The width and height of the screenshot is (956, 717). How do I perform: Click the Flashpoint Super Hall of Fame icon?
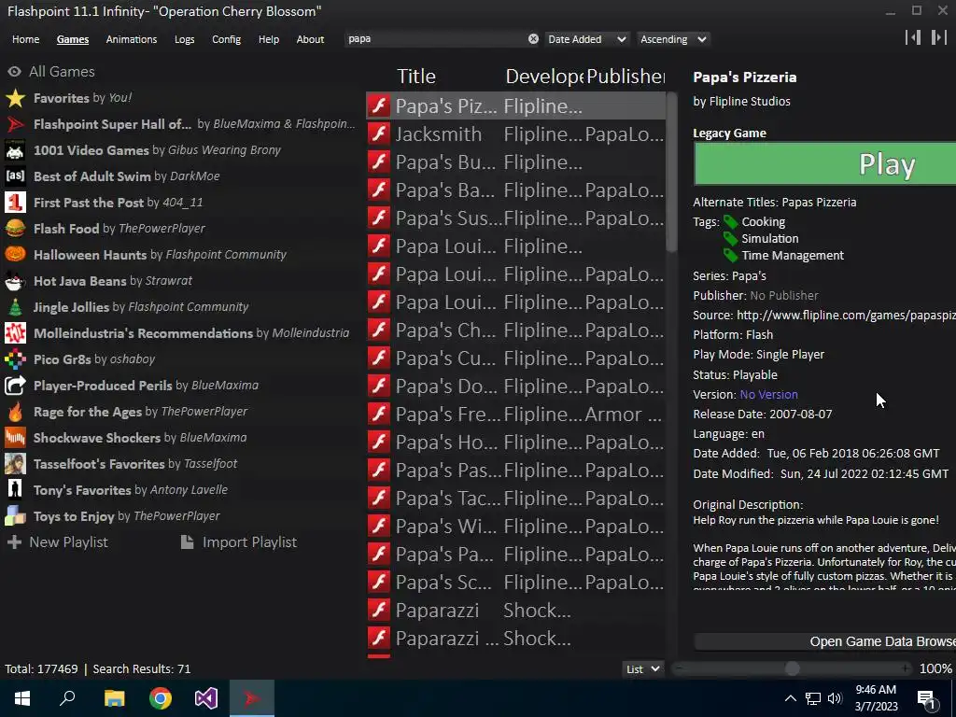click(15, 124)
